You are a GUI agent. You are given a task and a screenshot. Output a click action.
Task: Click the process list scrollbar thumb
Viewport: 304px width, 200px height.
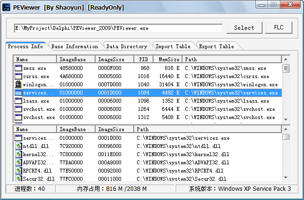click(x=286, y=68)
